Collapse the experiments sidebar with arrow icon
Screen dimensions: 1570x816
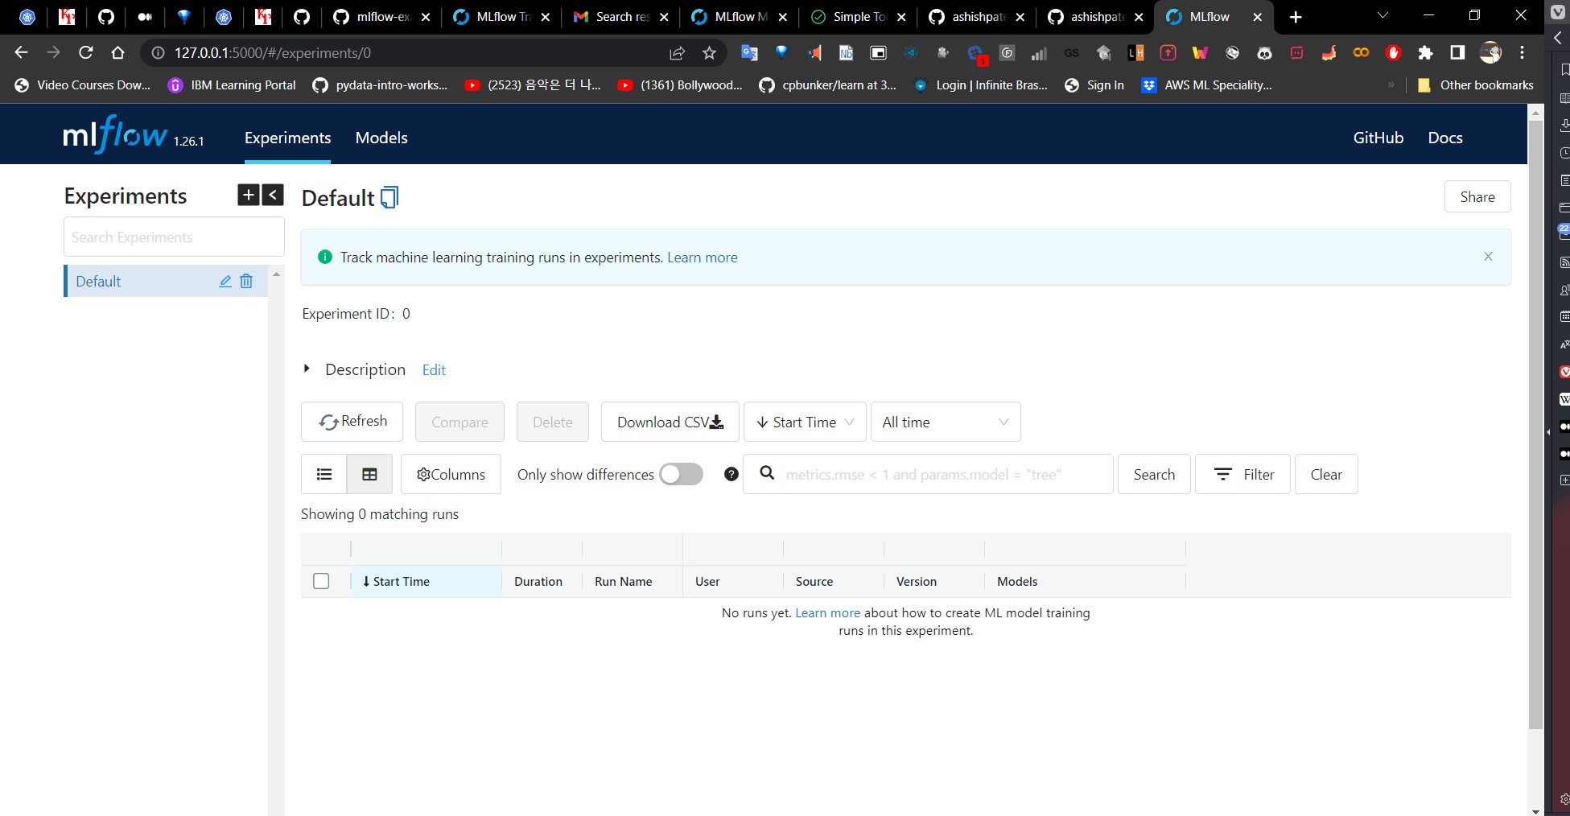pyautogui.click(x=273, y=195)
